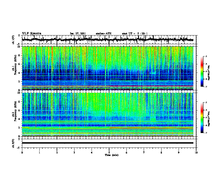Click the "6" tick on the Time axis
The image size is (221, 171).
pyautogui.click(x=127, y=153)
